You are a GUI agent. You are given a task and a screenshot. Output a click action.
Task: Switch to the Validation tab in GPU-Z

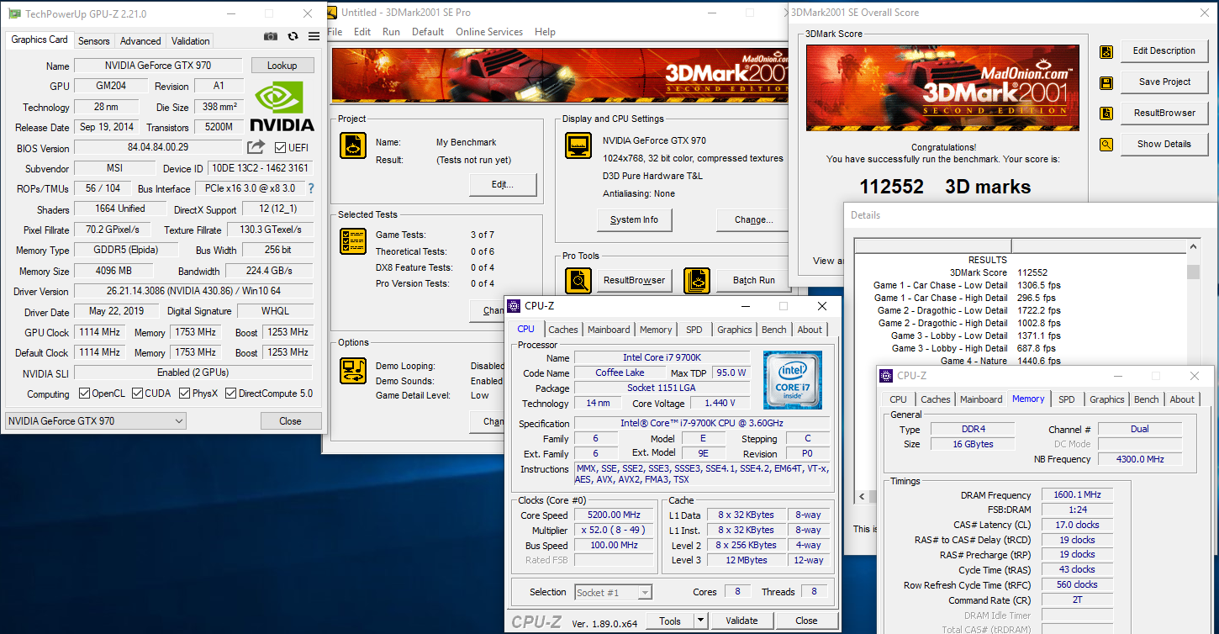pyautogui.click(x=191, y=41)
